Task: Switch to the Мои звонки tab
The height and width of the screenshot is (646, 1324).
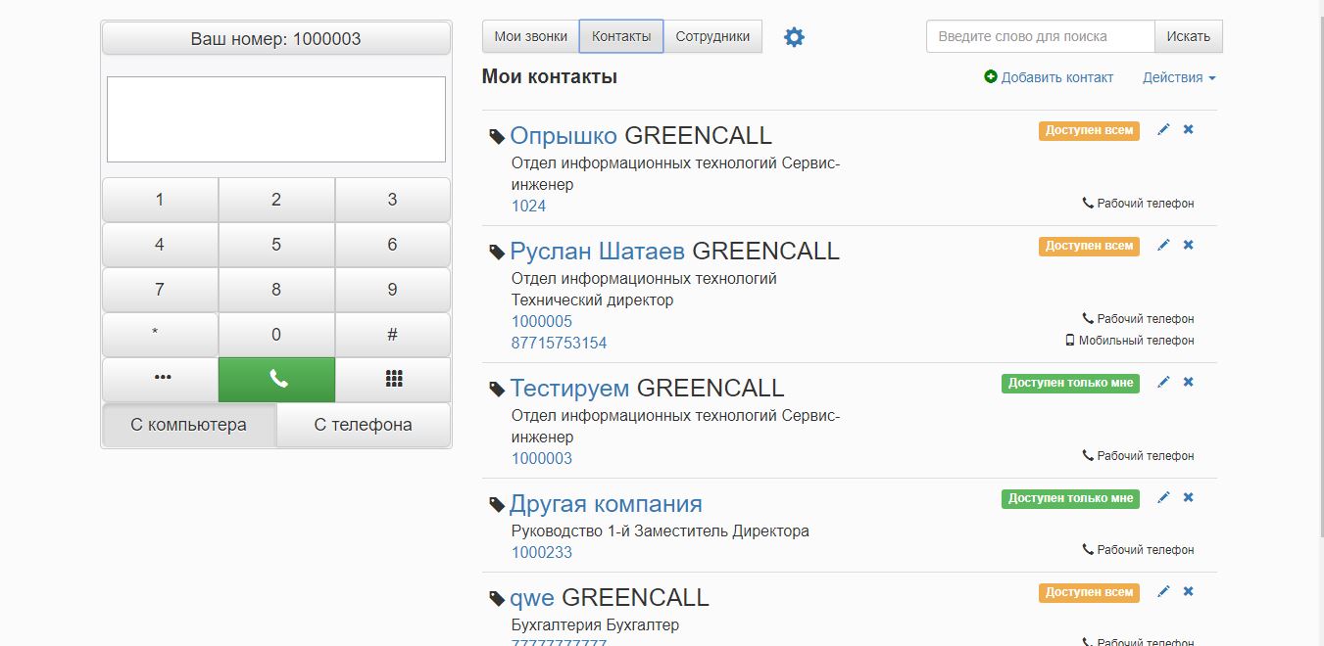Action: click(530, 36)
